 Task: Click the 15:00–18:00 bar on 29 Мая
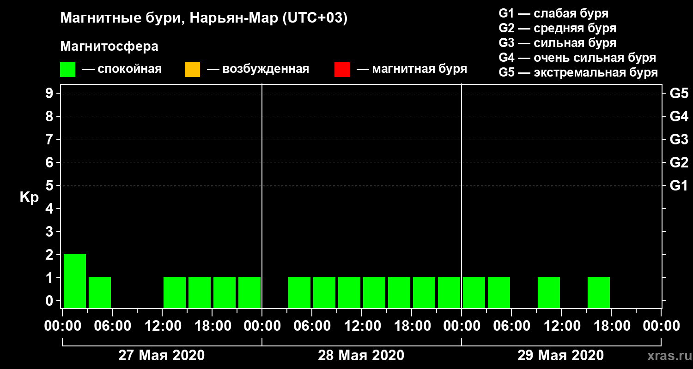pos(599,292)
